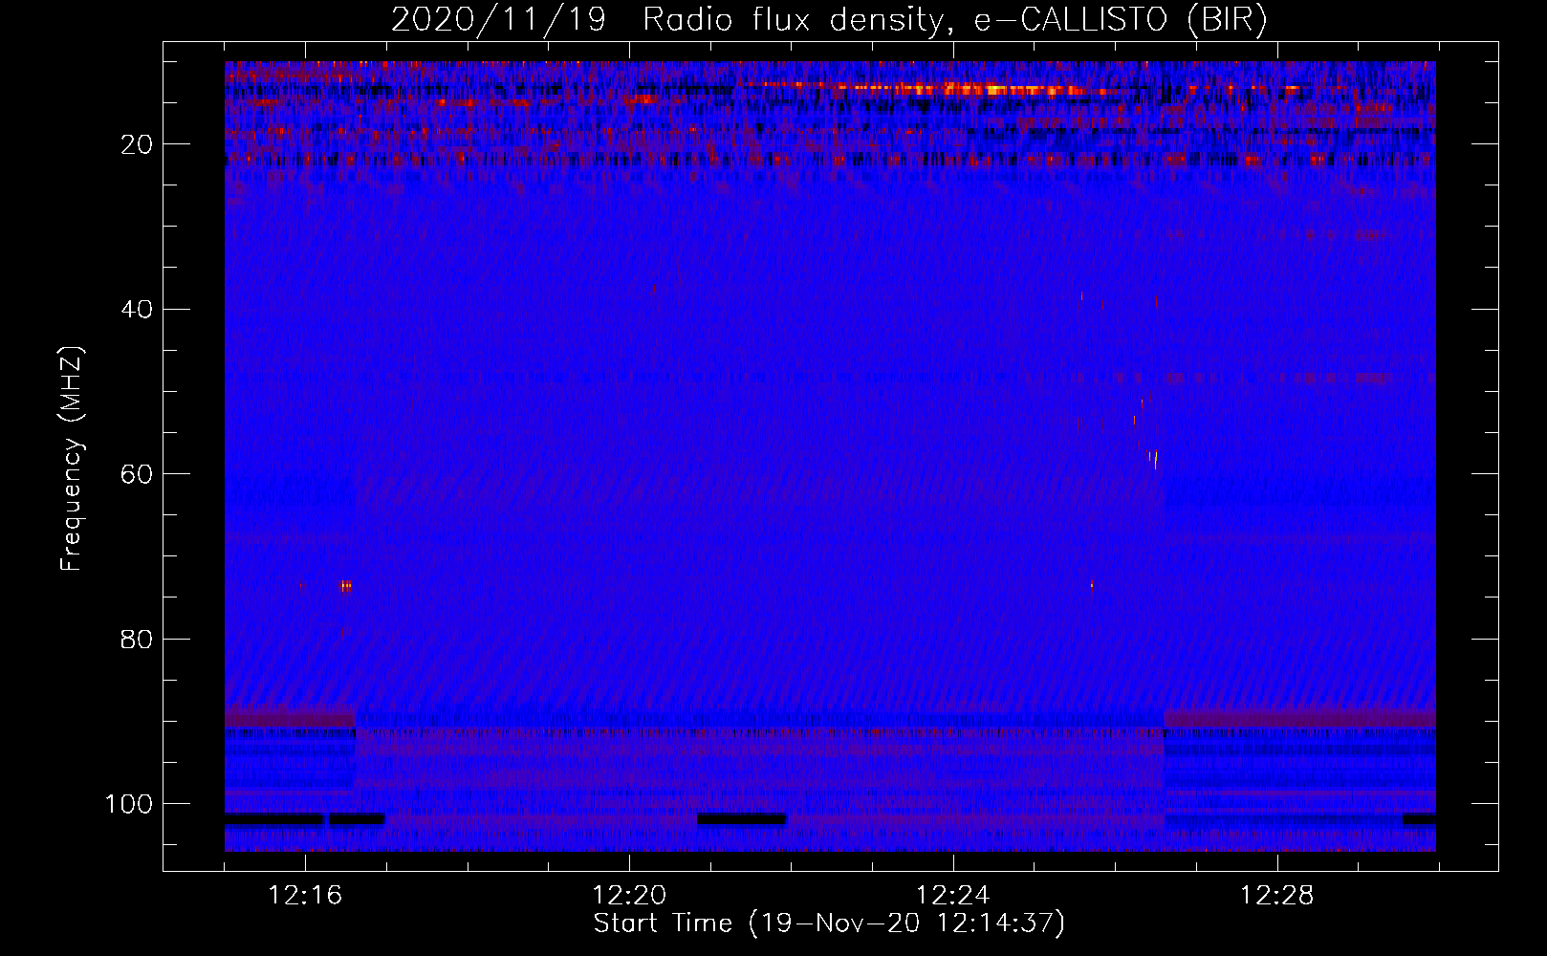Click the 'Start Time (19-Nov-20 12:14:37)' label
Viewport: 1547px width, 956px height.
(x=829, y=923)
